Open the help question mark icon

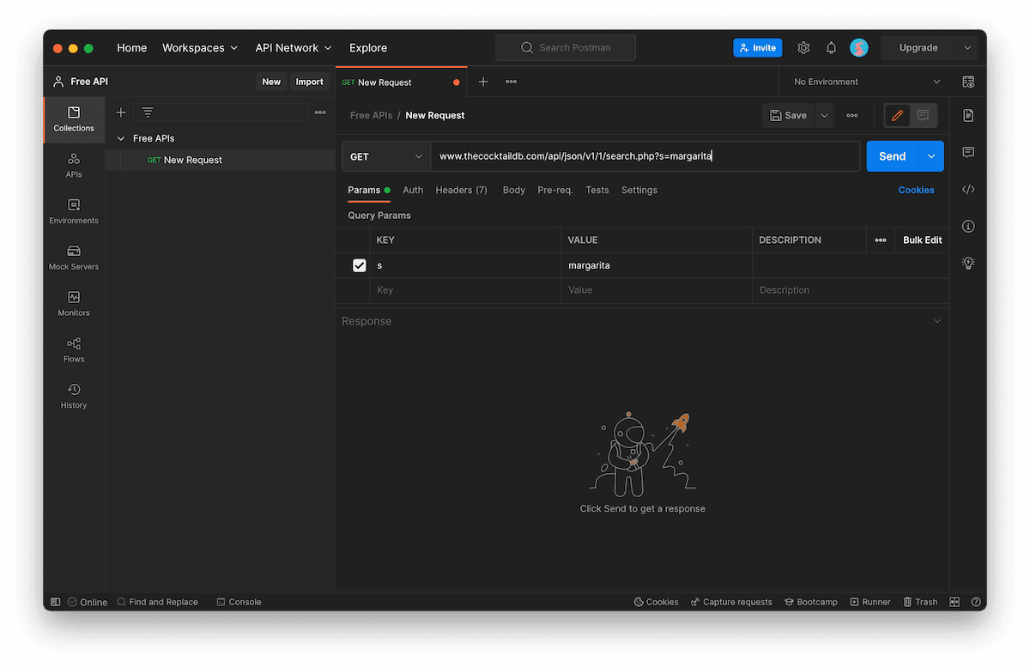pyautogui.click(x=976, y=602)
